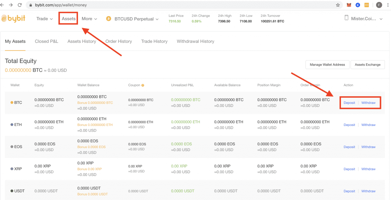Bookmark this page with the star icon
This screenshot has height=200, width=391.
338,5
